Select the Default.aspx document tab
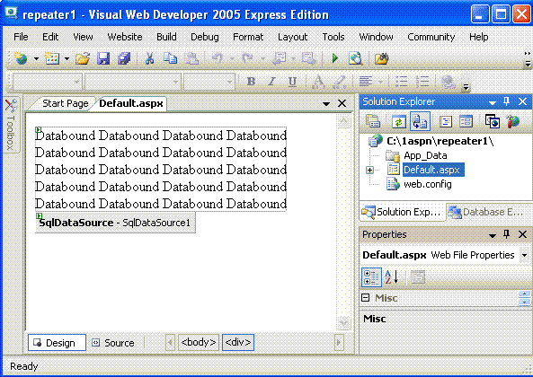533x377 pixels. pyautogui.click(x=131, y=103)
